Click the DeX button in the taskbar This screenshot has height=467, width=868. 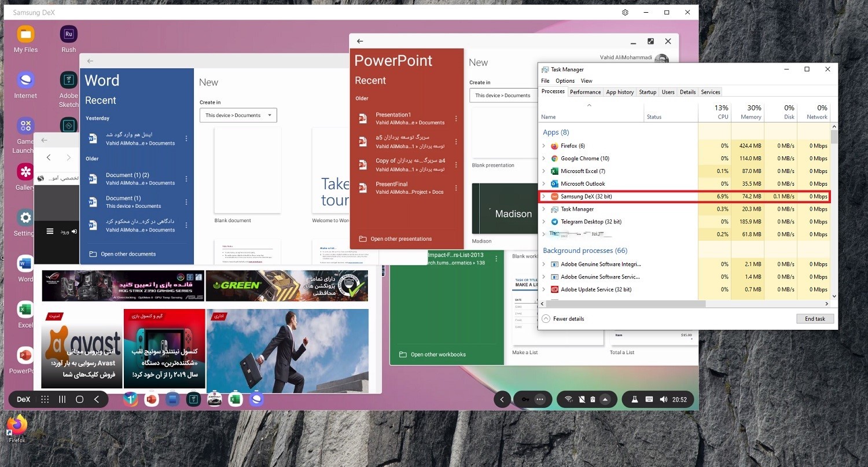coord(24,399)
